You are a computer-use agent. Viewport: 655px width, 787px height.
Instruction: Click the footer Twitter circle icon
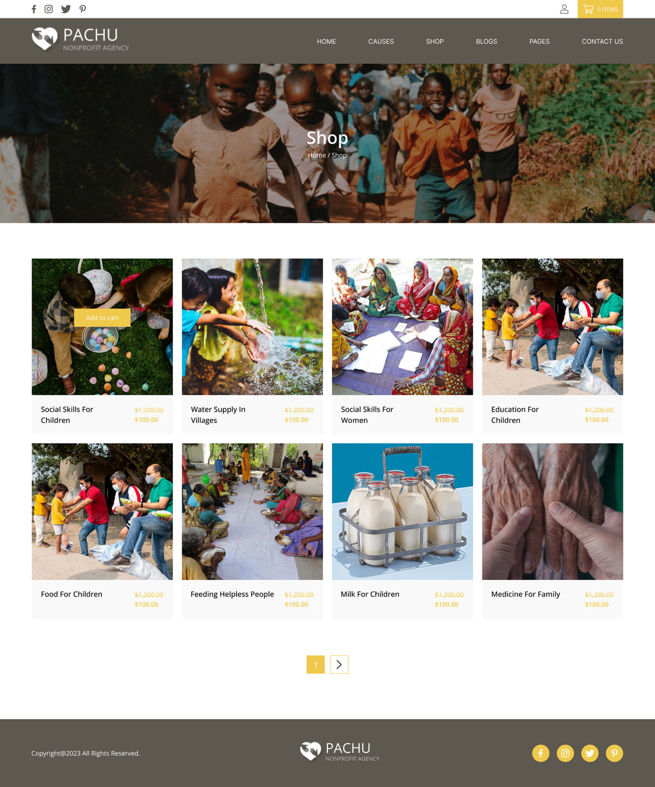pyautogui.click(x=589, y=753)
